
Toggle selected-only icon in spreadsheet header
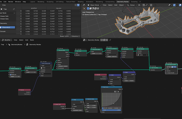pos(76,5)
